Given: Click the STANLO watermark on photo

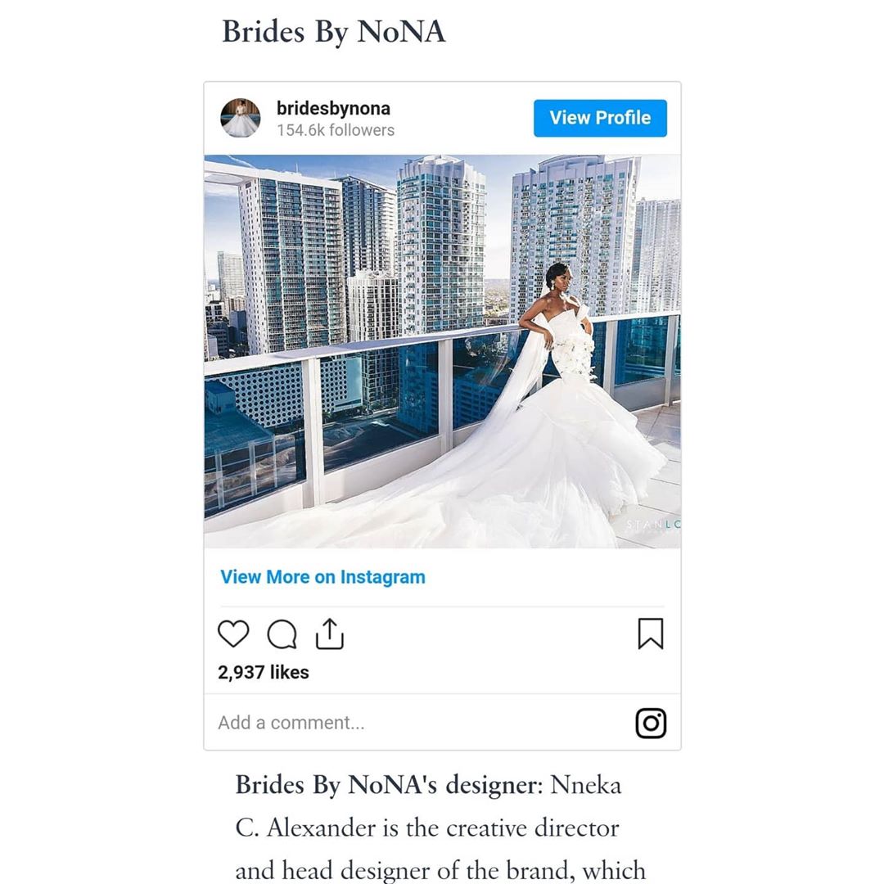Looking at the screenshot, I should (x=653, y=525).
